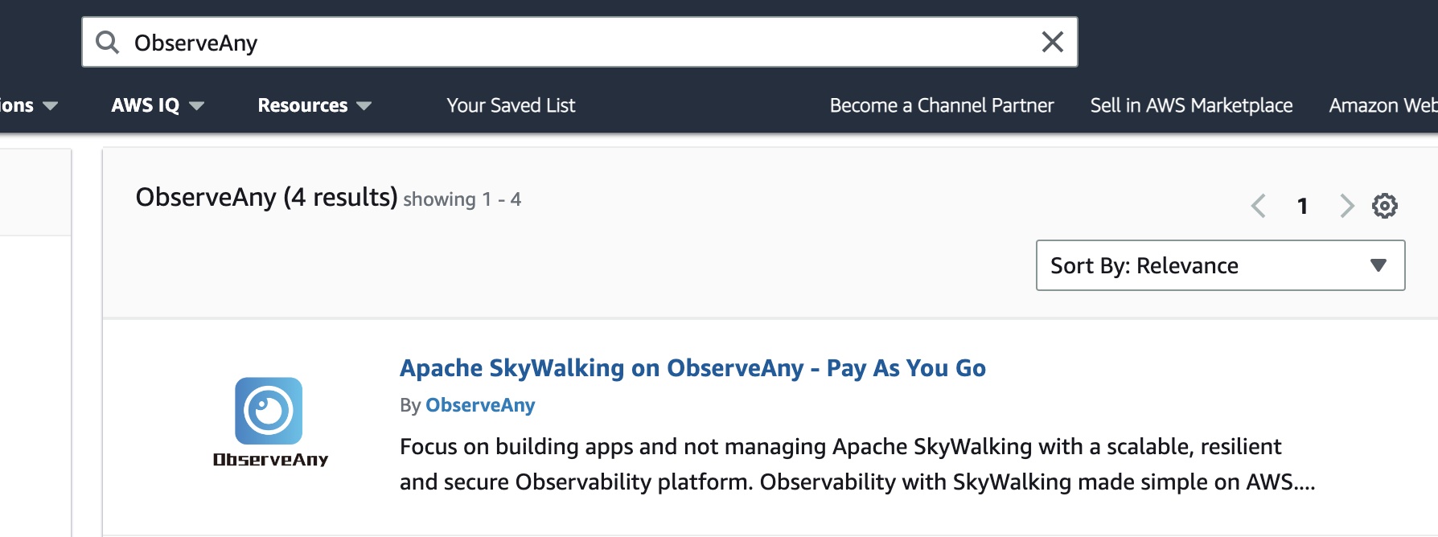
Task: Open Become a Channel Partner page
Action: point(941,105)
